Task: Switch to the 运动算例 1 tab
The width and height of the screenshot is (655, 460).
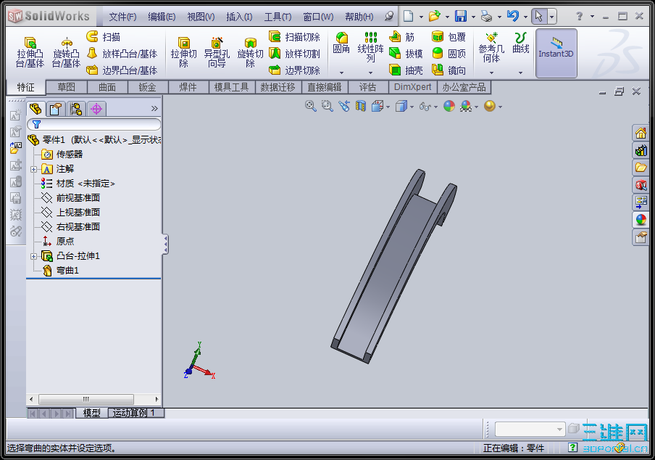Action: [x=135, y=413]
